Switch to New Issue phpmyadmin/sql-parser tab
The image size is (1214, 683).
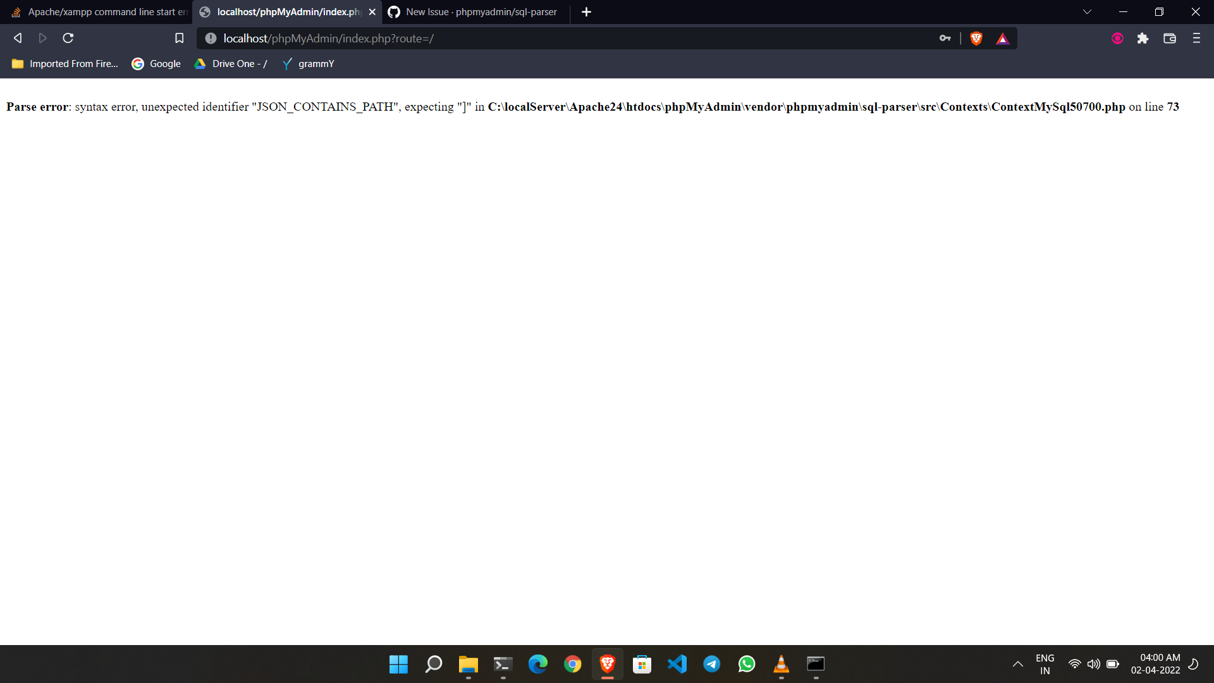[x=475, y=12]
